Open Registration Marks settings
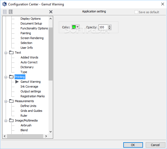Image resolution: width=167 pixels, height=149 pixels. tap(33, 96)
